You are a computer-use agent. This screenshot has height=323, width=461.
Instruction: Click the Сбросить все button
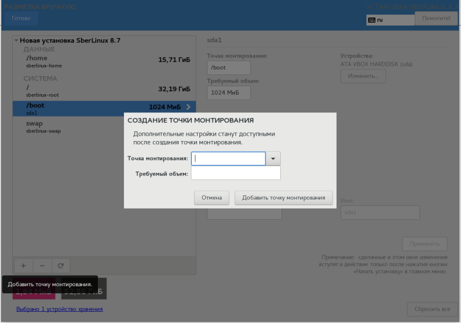[x=432, y=309]
